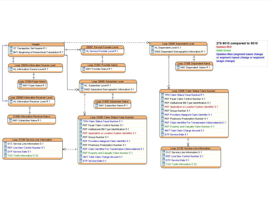Viewport: 270px width, 209px height.
Task: Click the icon beside ST Transaction Set Header
Action: coord(11,48)
